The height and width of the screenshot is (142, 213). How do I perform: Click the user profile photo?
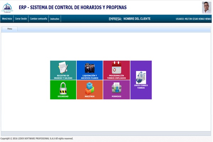206,7
